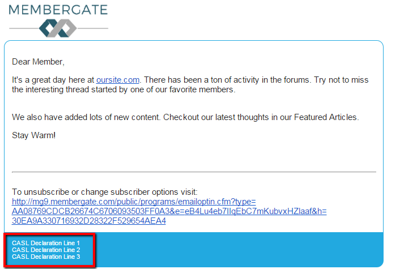Click the "Stay Warm!" sign-off text
The image size is (400, 269).
pyautogui.click(x=34, y=136)
